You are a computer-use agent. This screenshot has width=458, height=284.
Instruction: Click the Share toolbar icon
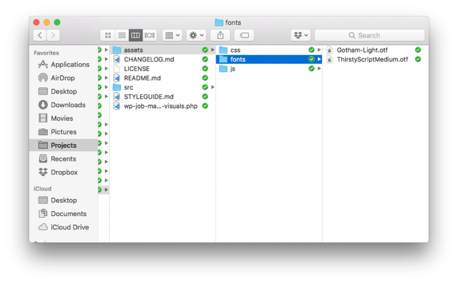point(219,36)
